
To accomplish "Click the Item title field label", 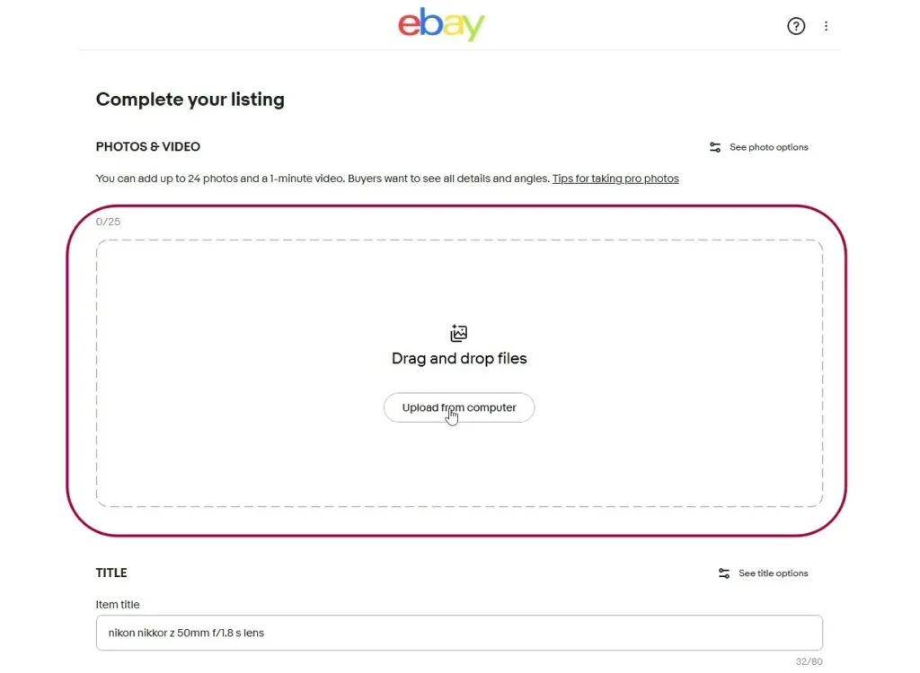I will pyautogui.click(x=118, y=605).
